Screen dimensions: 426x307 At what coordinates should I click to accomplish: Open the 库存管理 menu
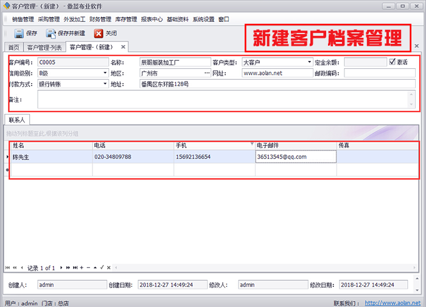point(126,19)
